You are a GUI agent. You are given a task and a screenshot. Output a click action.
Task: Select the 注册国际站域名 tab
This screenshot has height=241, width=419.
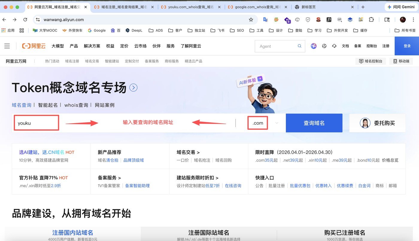tap(209, 233)
